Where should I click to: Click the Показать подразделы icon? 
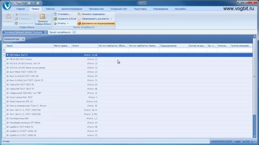pos(79,14)
